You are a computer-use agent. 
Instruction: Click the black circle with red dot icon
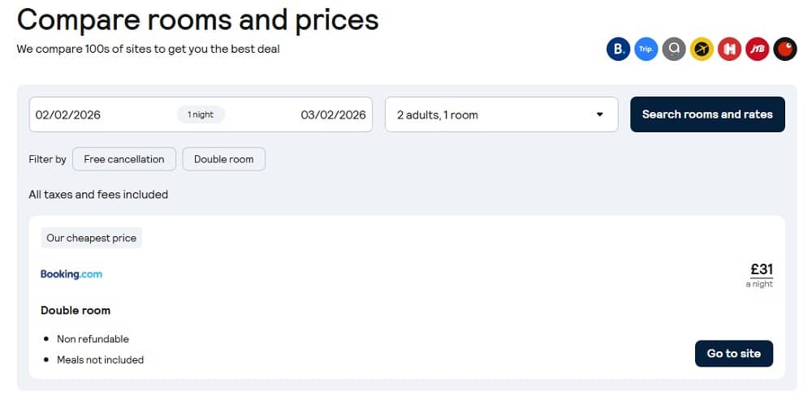tap(785, 49)
